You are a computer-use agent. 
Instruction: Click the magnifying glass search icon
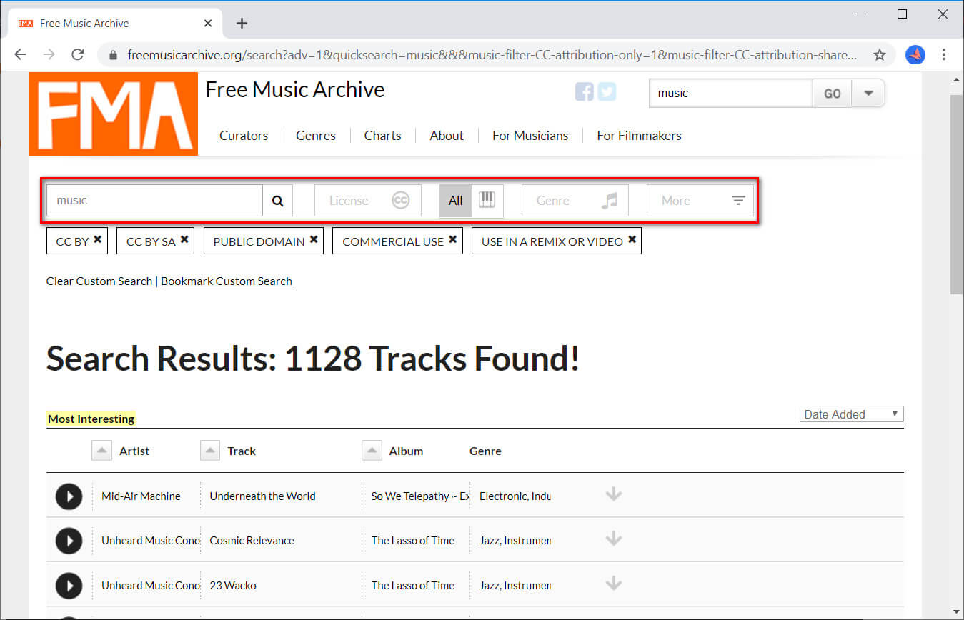(x=277, y=201)
